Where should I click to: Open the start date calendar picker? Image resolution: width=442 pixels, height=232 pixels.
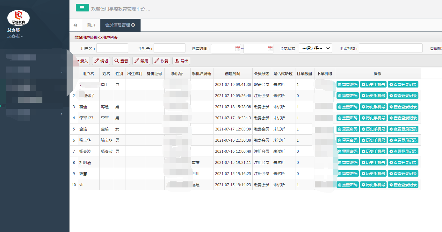coord(237,49)
